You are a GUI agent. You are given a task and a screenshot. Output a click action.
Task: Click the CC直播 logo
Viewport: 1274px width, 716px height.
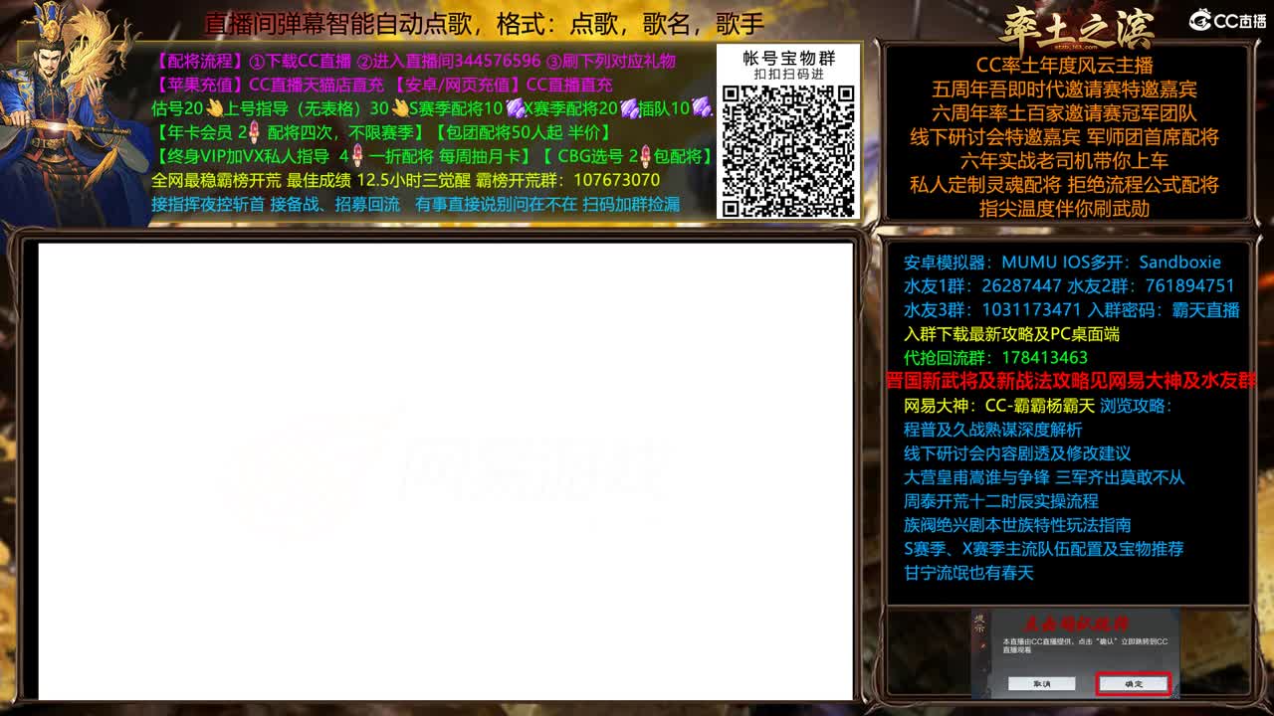[x=1227, y=20]
